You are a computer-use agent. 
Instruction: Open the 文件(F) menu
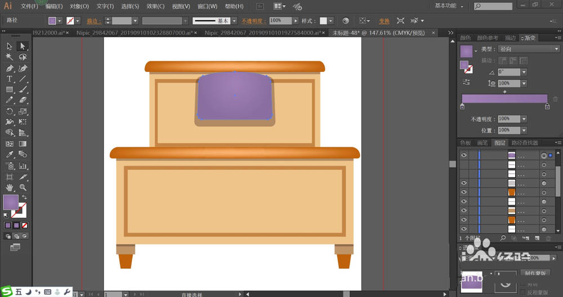29,6
